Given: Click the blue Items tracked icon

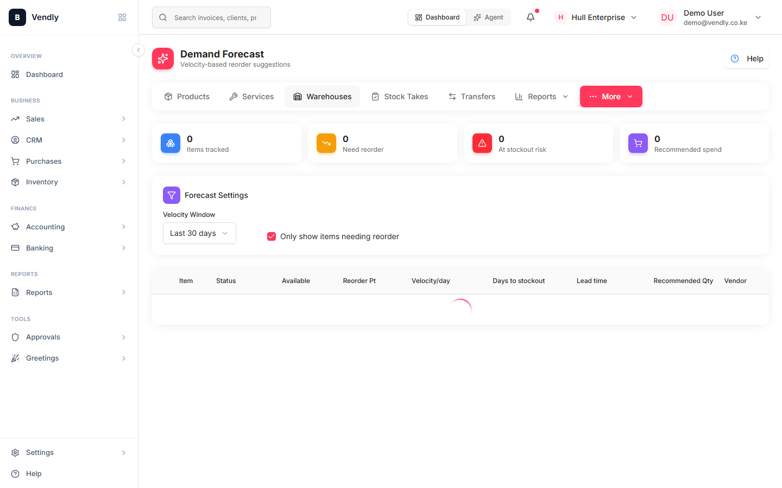Looking at the screenshot, I should pyautogui.click(x=171, y=143).
